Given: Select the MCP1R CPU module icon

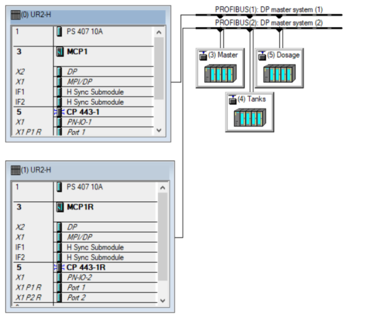Looking at the screenshot, I should [x=60, y=207].
